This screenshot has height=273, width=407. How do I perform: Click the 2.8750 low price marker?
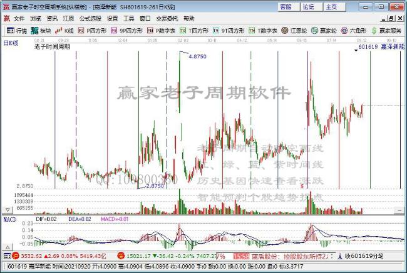(x=155, y=186)
